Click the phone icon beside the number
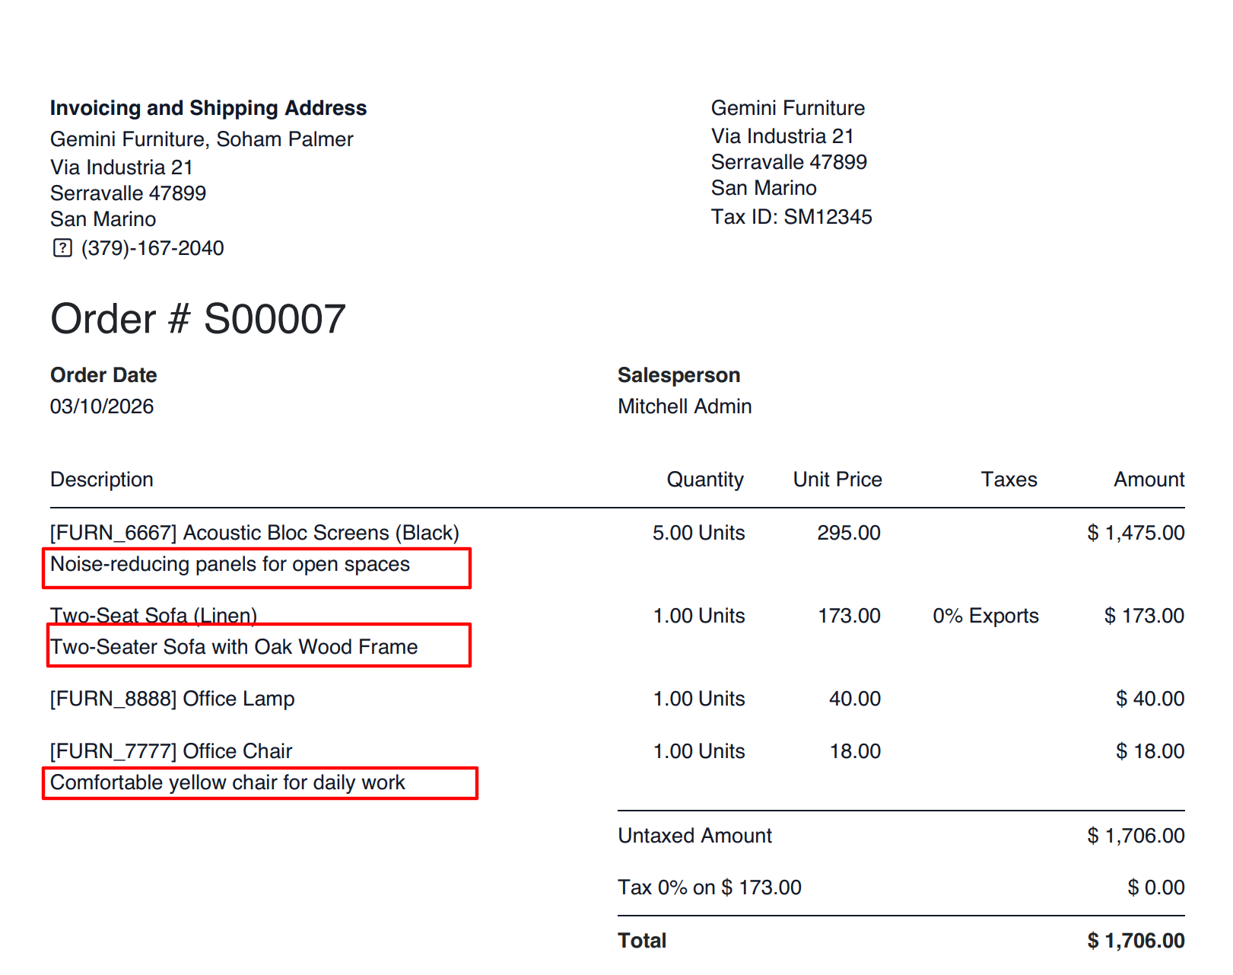Image resolution: width=1233 pixels, height=975 pixels. pos(62,248)
